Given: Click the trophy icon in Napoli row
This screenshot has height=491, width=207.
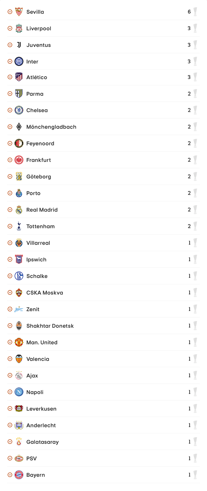Looking at the screenshot, I should coord(195,392).
